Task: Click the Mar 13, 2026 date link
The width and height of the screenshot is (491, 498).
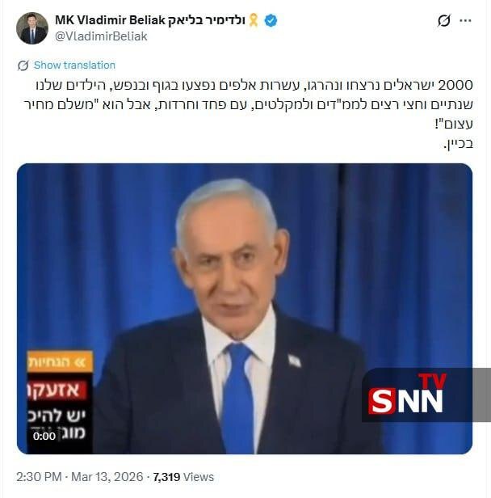Action: coord(107,477)
